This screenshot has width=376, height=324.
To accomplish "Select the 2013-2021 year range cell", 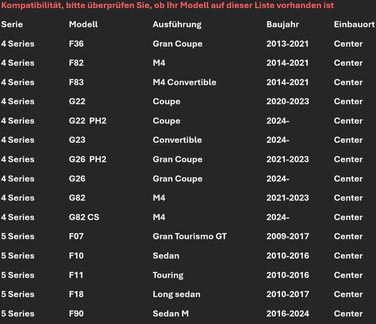I will (287, 44).
